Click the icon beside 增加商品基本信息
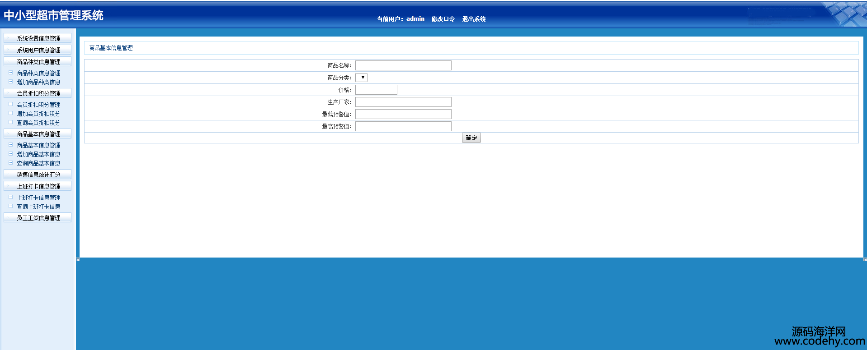The image size is (867, 350). pos(10,154)
